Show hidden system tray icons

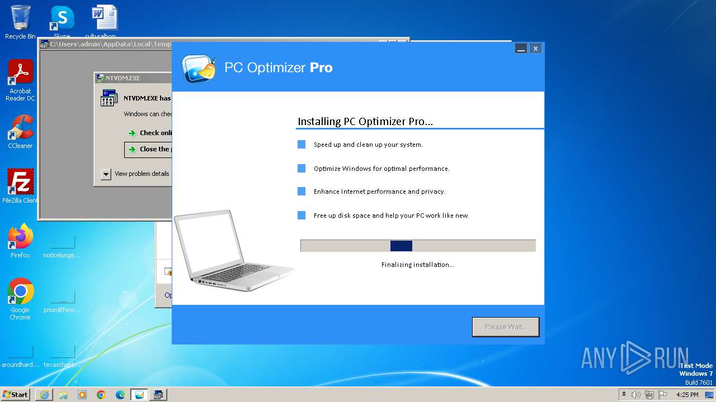(x=624, y=395)
